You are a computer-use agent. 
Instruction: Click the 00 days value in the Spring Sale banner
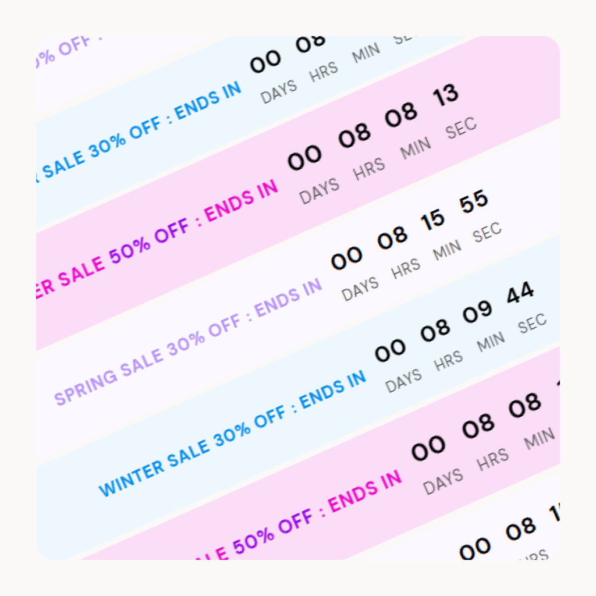(x=346, y=258)
